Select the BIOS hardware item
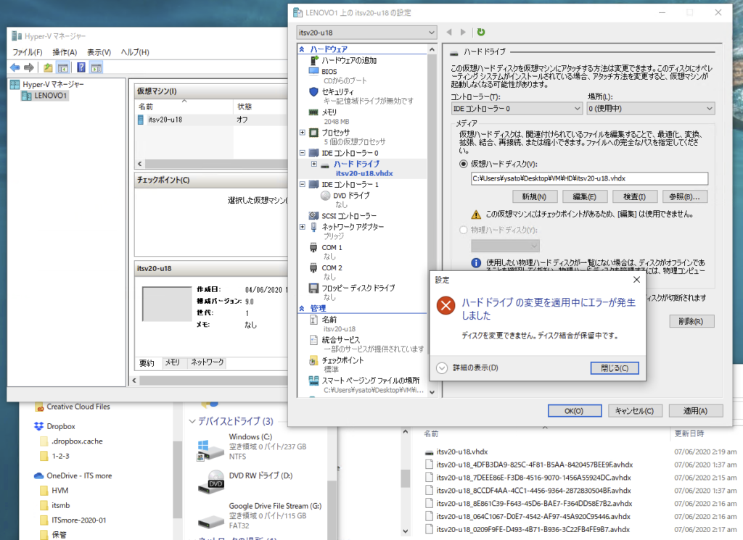Image resolution: width=743 pixels, height=540 pixels. point(329,71)
